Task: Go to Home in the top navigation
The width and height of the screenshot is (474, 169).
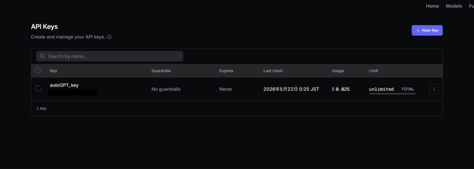Action: click(x=432, y=6)
